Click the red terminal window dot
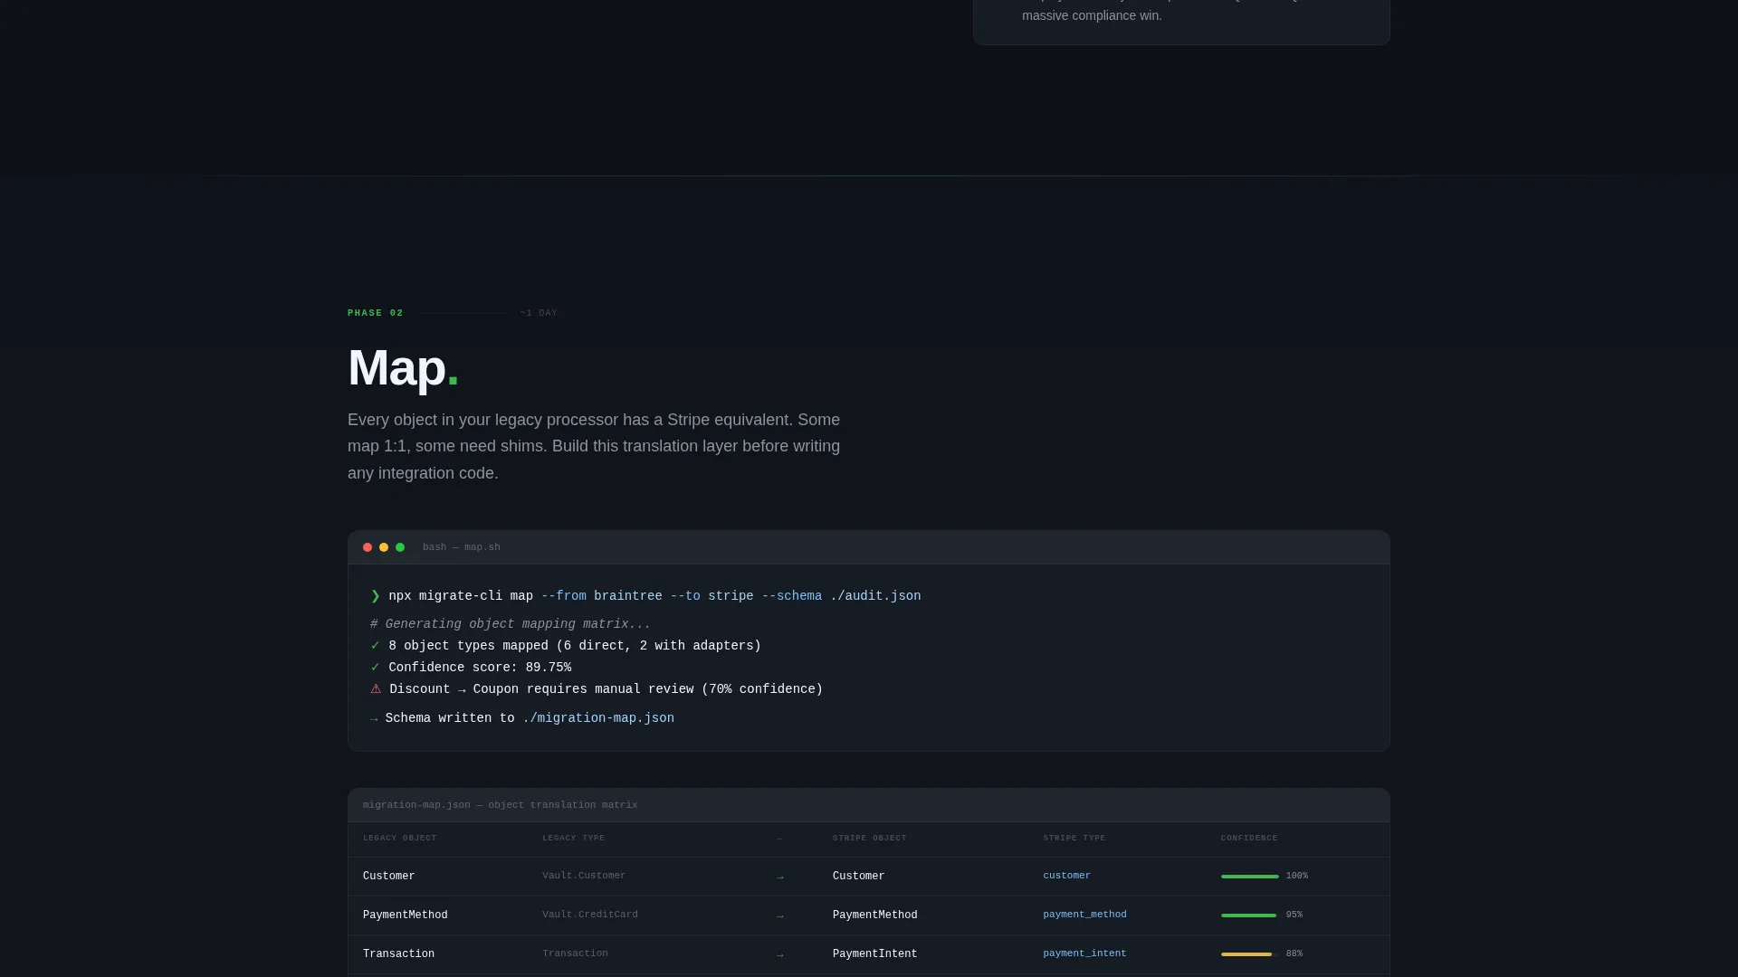 [368, 547]
